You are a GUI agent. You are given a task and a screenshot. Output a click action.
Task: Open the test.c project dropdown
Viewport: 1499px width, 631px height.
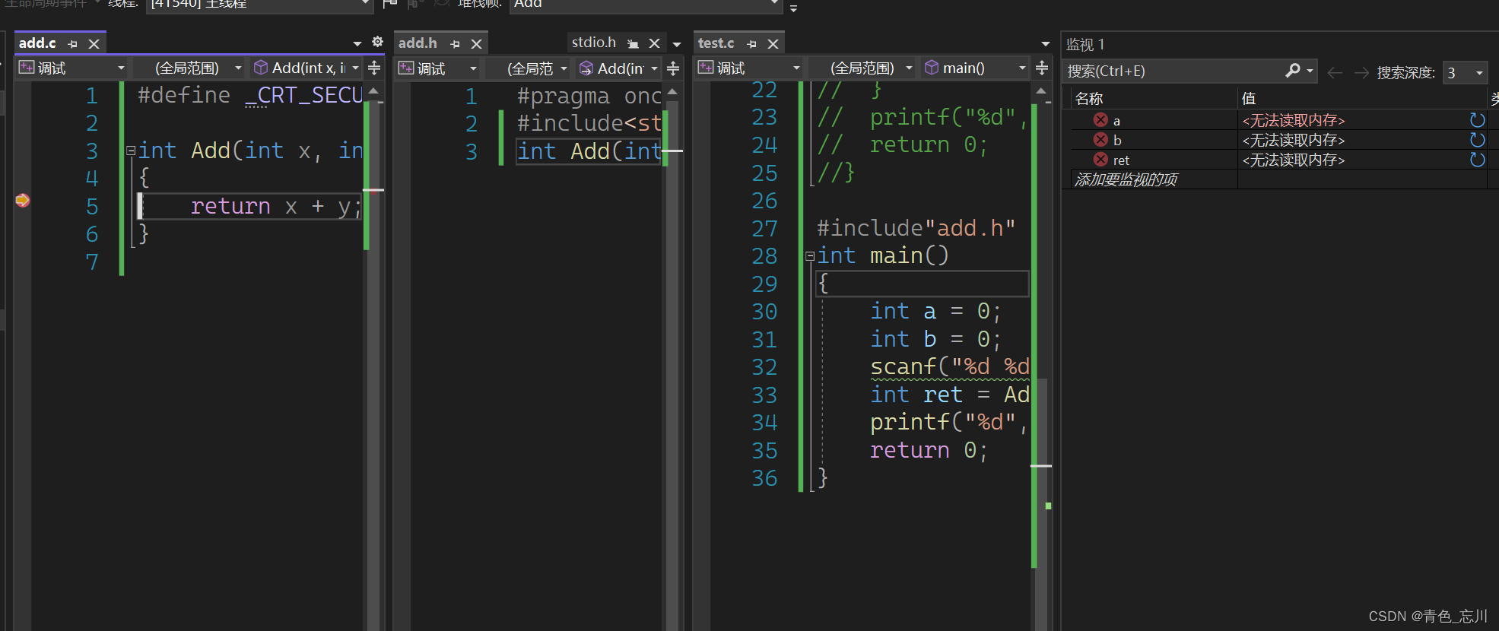pyautogui.click(x=750, y=68)
